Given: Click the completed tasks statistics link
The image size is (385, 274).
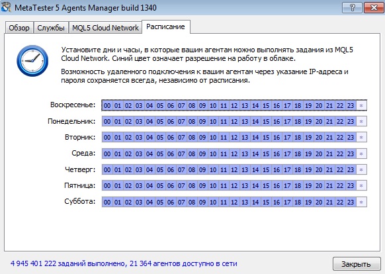Looking at the screenshot, I should (x=124, y=263).
